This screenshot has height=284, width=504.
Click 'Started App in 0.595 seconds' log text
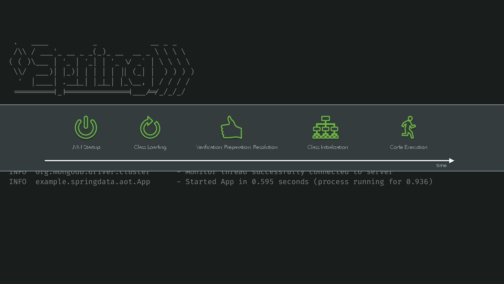click(247, 182)
